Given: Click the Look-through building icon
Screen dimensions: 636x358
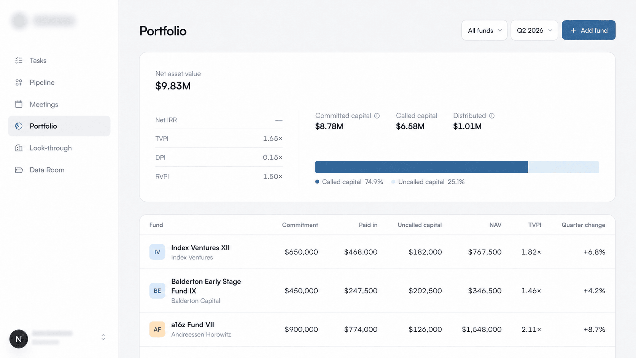Looking at the screenshot, I should (19, 148).
